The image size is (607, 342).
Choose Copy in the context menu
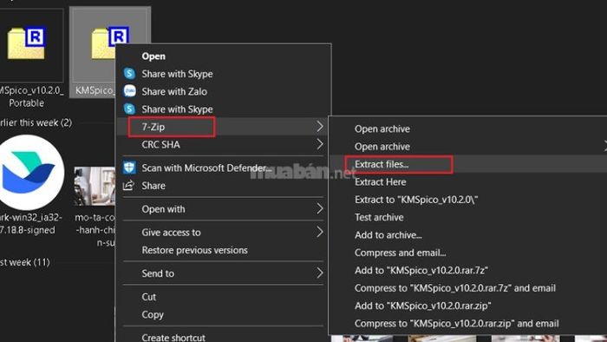(x=223, y=314)
